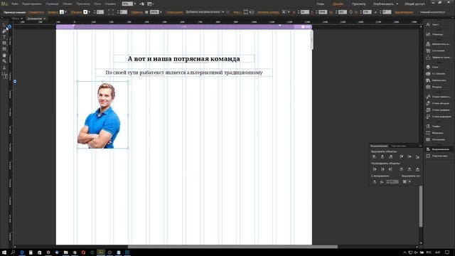Switch to План mode
The image size is (455, 256).
coord(321,4)
